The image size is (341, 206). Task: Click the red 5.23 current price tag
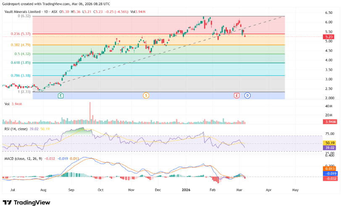tap(329, 37)
